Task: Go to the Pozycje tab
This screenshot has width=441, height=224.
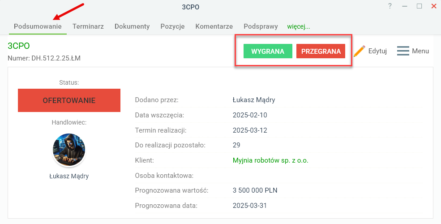Action: tap(172, 26)
